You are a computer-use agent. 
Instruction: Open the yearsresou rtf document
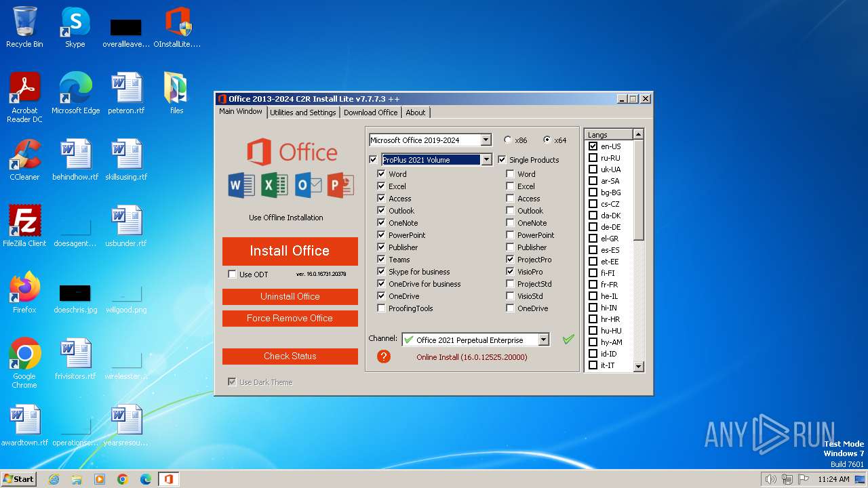pyautogui.click(x=126, y=426)
